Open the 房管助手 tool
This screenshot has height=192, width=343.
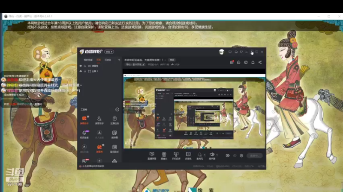coord(99,120)
